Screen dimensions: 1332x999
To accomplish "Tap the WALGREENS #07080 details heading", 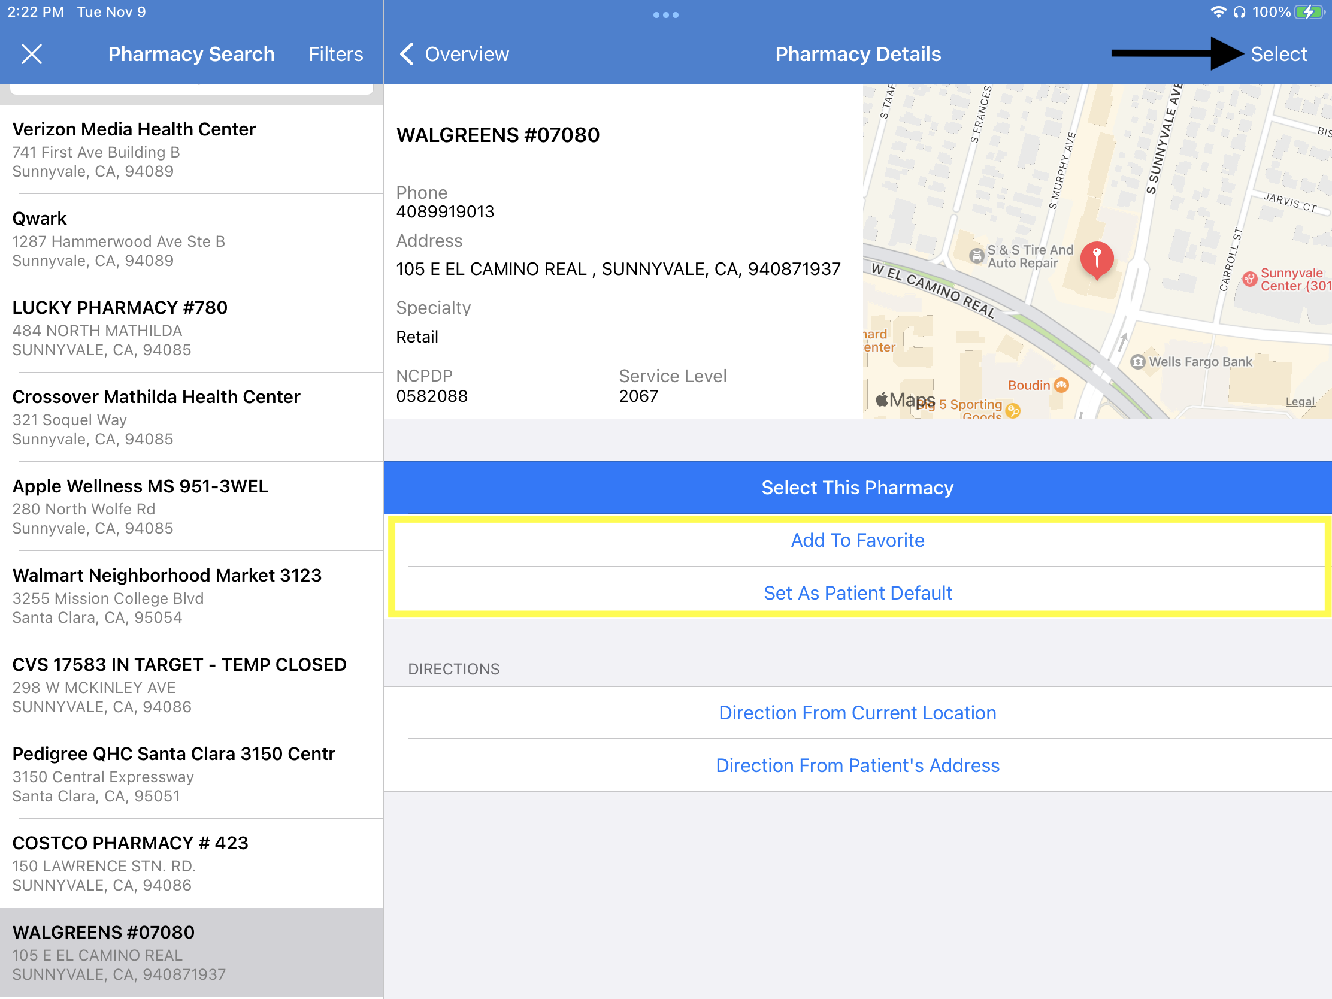I will (x=498, y=135).
